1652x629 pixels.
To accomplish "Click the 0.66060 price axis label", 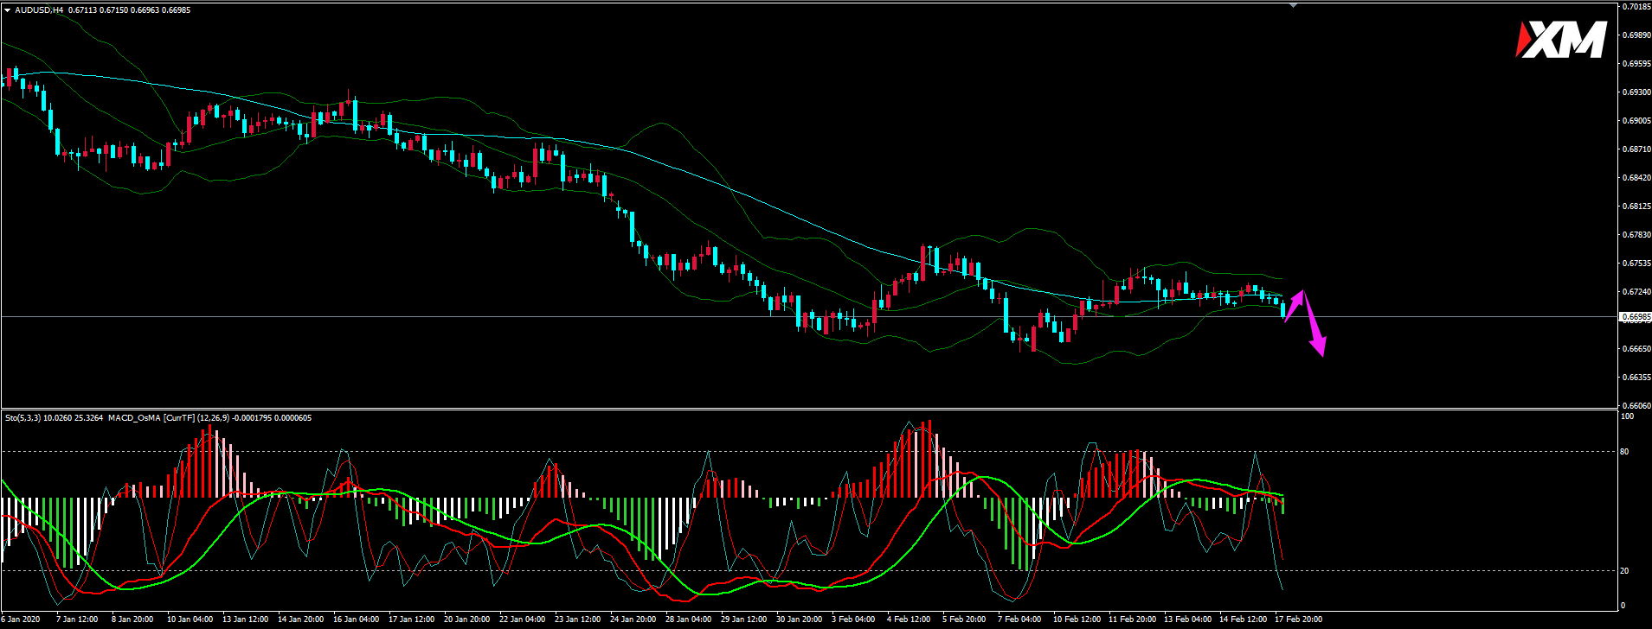I will [1635, 405].
